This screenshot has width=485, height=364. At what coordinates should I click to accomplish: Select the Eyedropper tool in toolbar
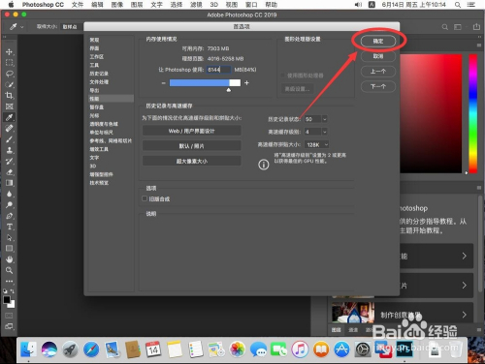click(x=10, y=117)
